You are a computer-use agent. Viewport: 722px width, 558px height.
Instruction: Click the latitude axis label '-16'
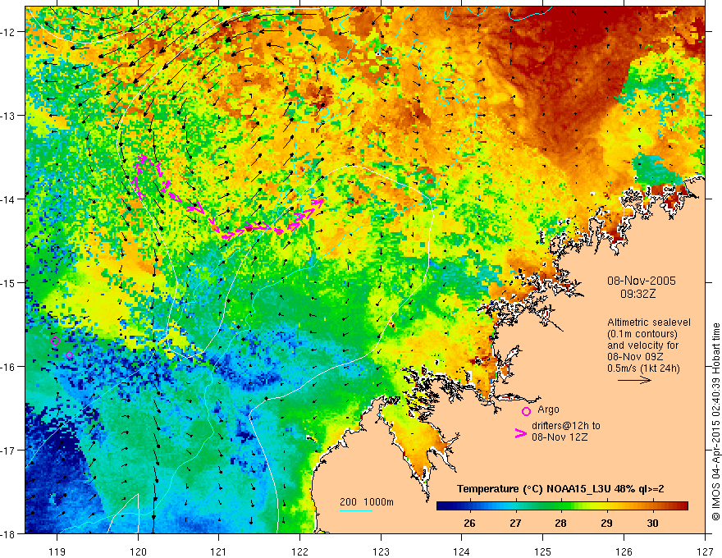click(8, 367)
